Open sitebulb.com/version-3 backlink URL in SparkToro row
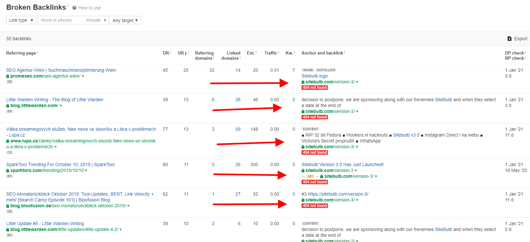The height and width of the screenshot is (242, 530). (330, 170)
